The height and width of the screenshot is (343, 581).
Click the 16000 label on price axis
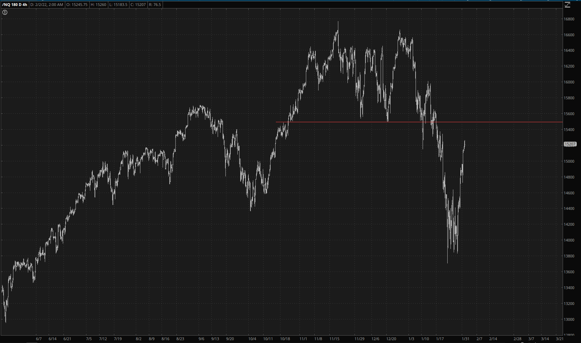tap(569, 82)
